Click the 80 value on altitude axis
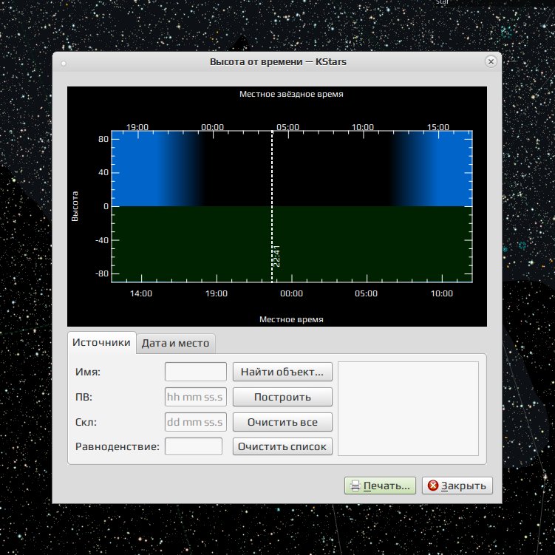The image size is (555, 555). 103,139
